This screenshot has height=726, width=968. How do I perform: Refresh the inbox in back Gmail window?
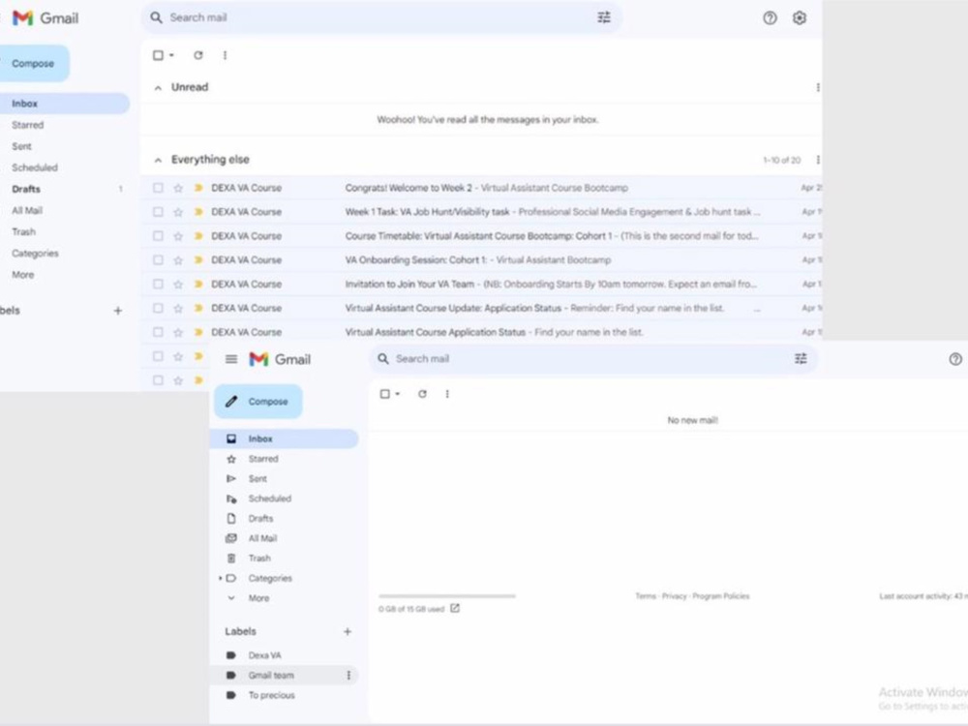click(198, 55)
